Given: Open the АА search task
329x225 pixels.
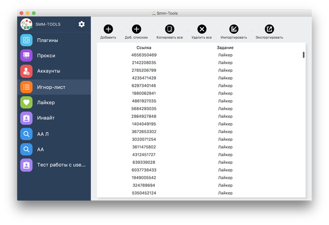Looking at the screenshot, I should [x=54, y=149].
